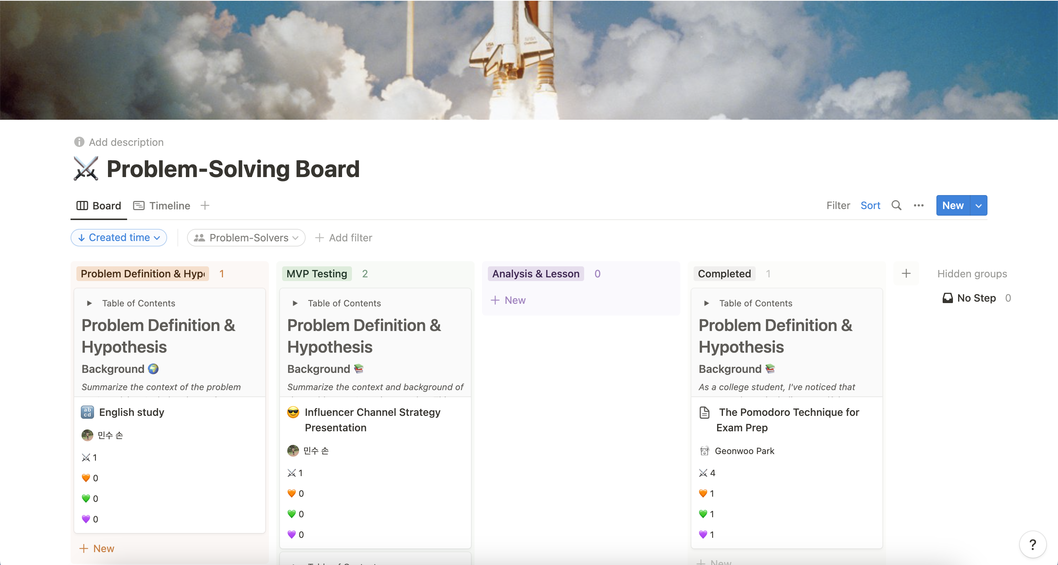Click orange heart count on English study card
This screenshot has width=1058, height=565.
(x=90, y=478)
